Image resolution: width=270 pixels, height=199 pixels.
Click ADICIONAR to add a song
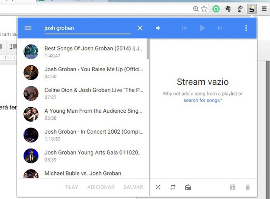pos(101,187)
